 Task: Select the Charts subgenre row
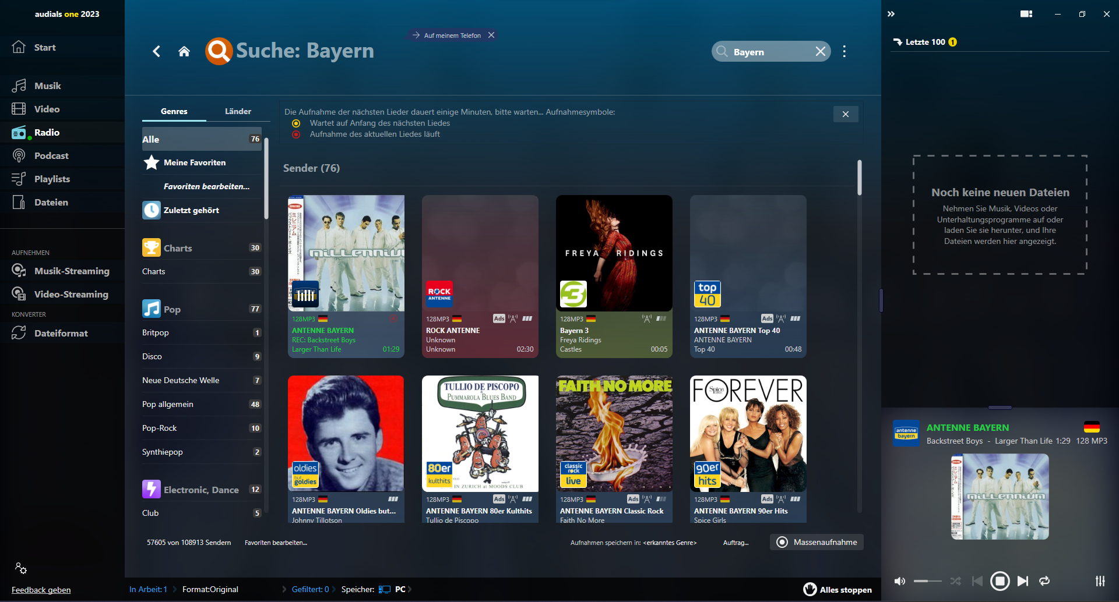[x=202, y=272]
